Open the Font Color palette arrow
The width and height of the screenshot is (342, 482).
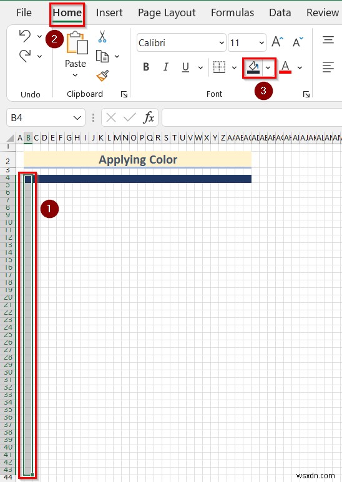pos(300,67)
